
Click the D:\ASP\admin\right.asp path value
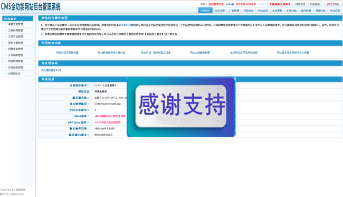pos(108,104)
